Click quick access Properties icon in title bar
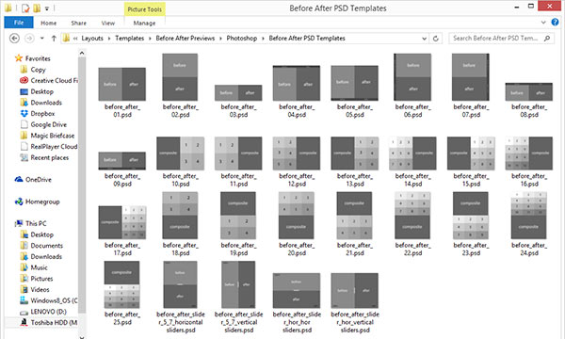 [25, 8]
